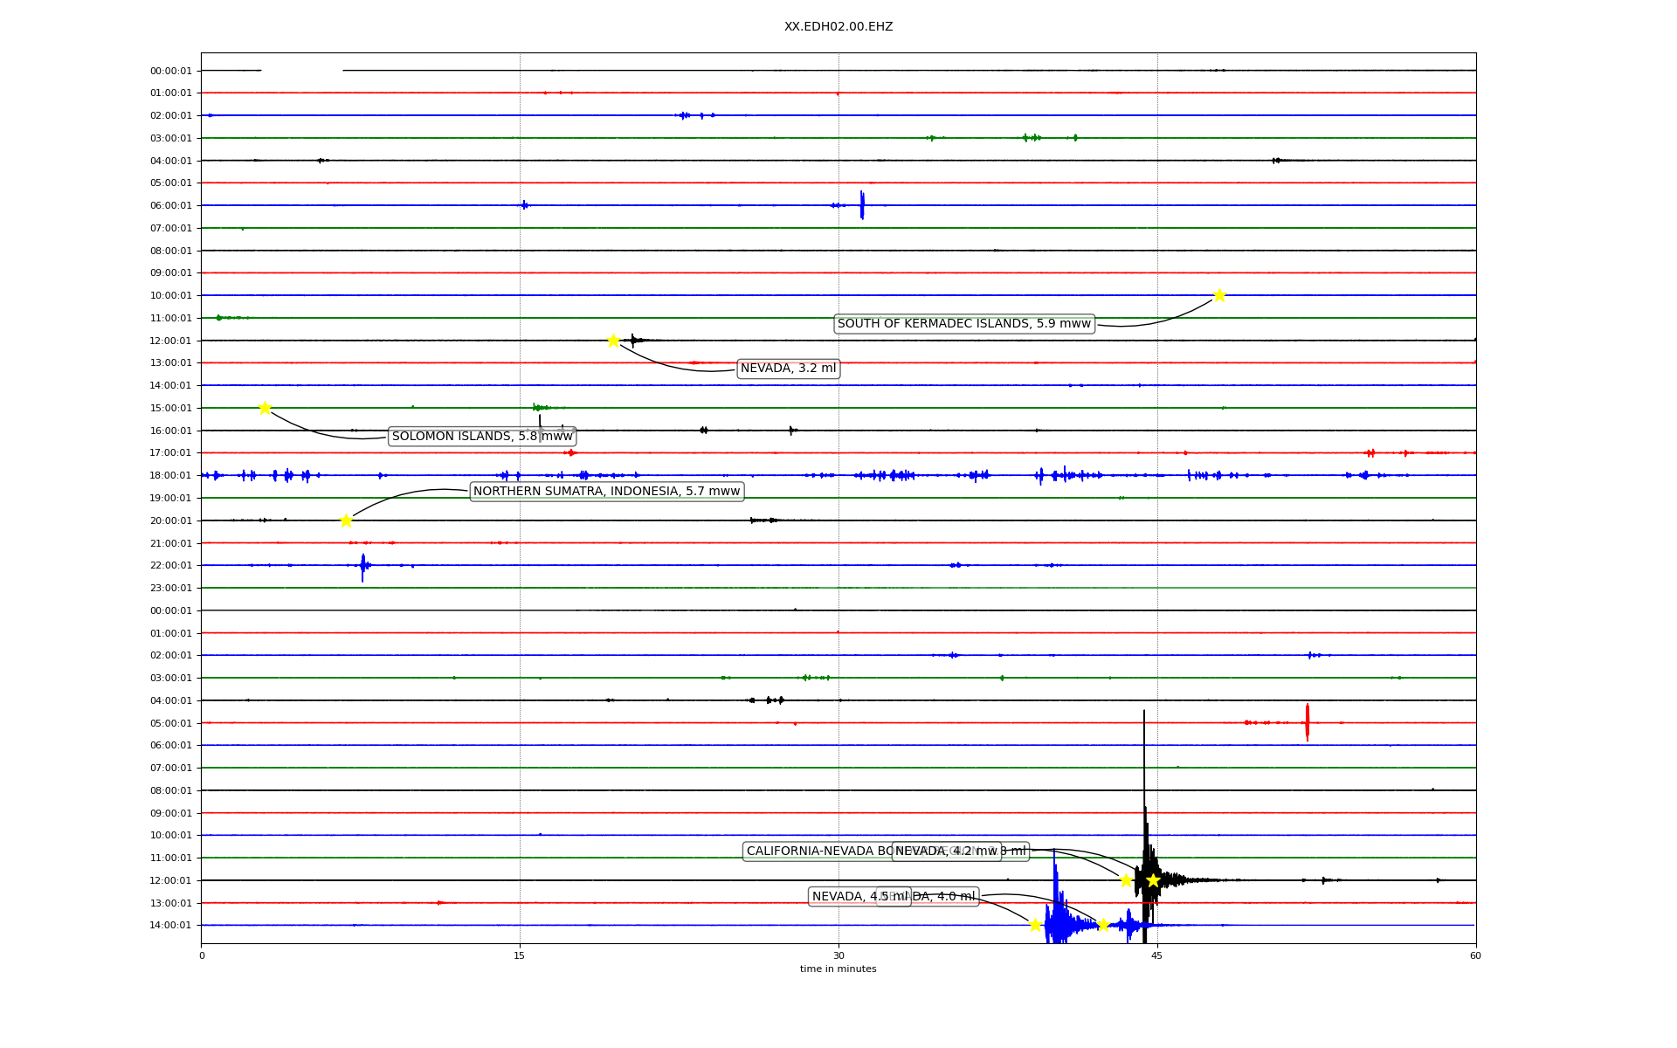Select the SOLOMON ISLANDS, 5.8 mww label
Image resolution: width=1677 pixels, height=1048 pixels.
481,436
